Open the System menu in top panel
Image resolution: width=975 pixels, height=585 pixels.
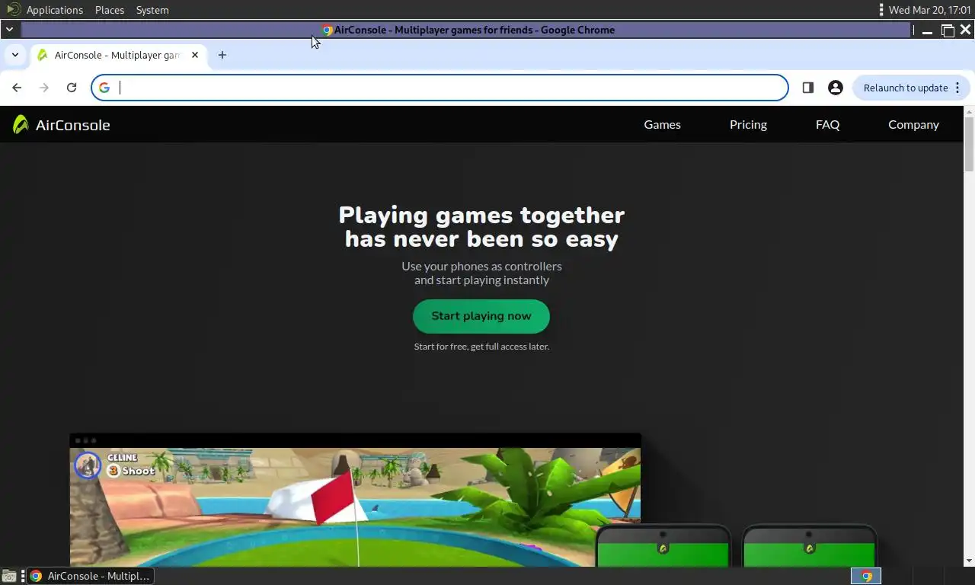[152, 10]
